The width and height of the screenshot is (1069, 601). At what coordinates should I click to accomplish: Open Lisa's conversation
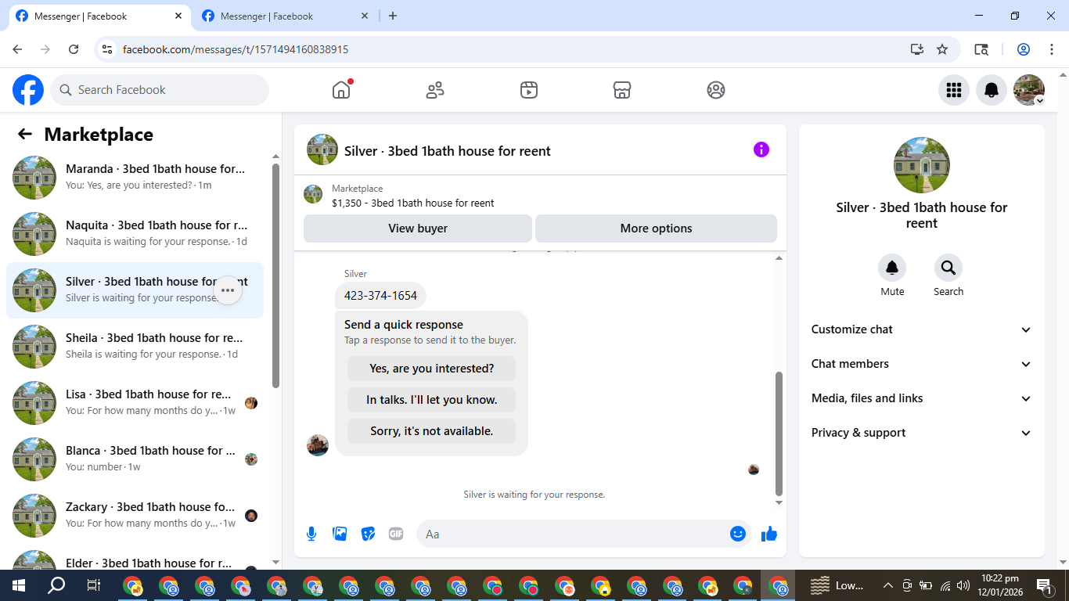135,403
